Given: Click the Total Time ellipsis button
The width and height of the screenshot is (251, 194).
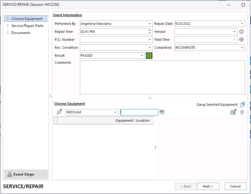Looking at the screenshot, I should click(x=235, y=40).
